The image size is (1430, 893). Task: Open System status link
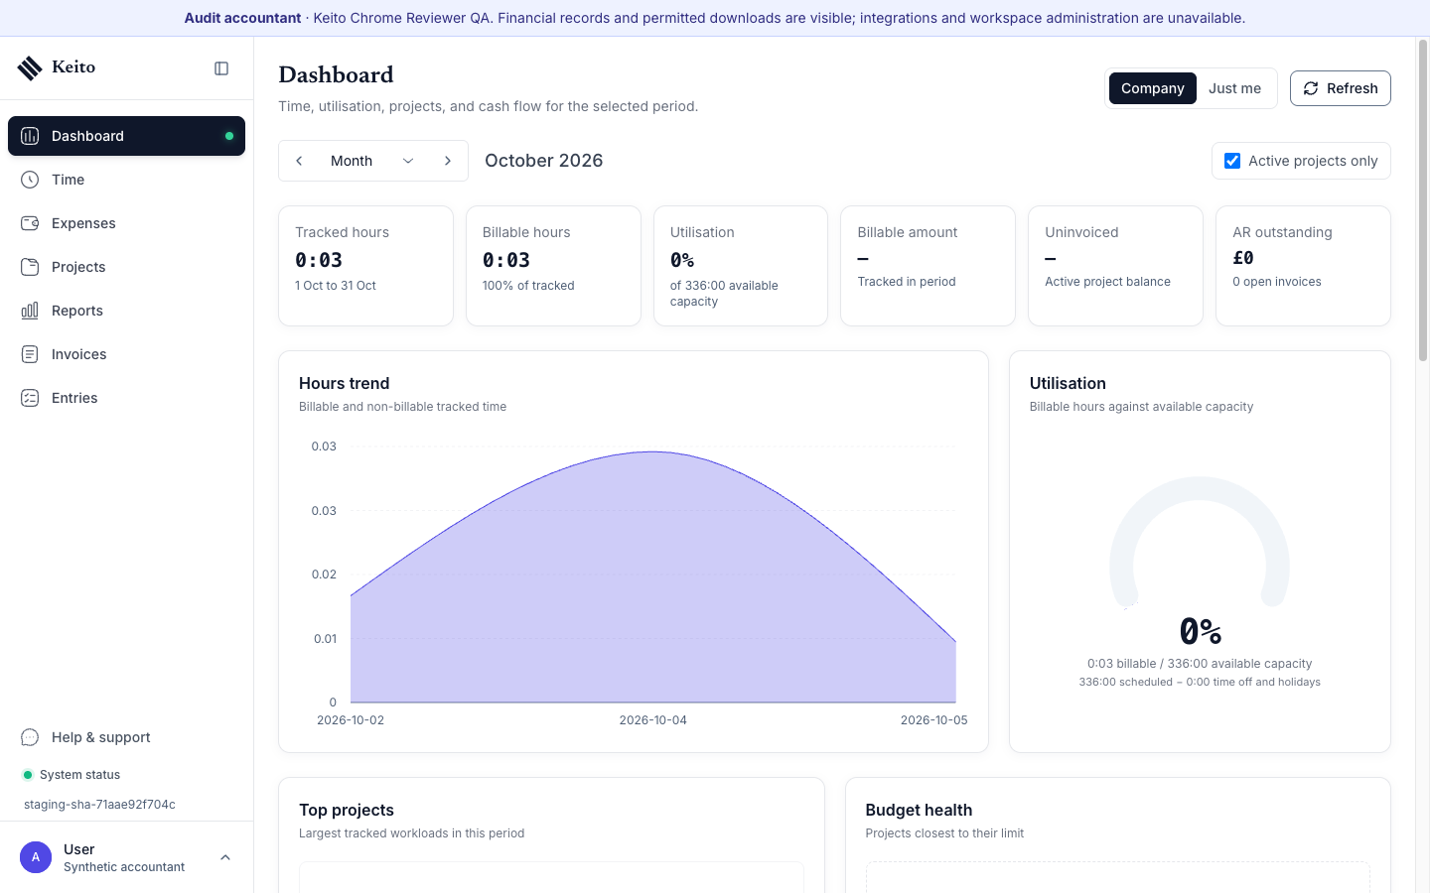(x=71, y=775)
